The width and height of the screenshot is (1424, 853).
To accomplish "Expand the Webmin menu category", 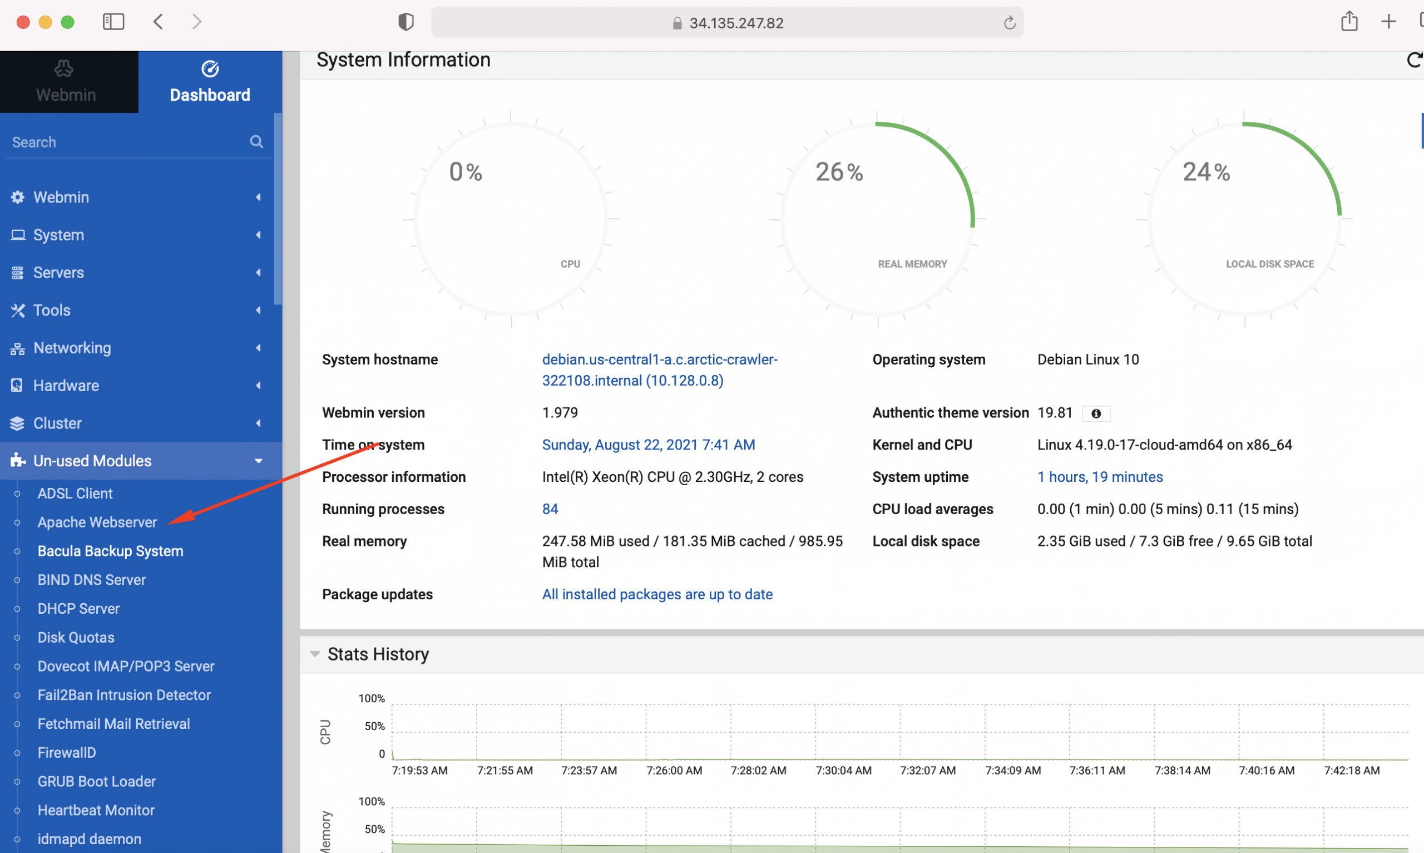I will coord(141,197).
